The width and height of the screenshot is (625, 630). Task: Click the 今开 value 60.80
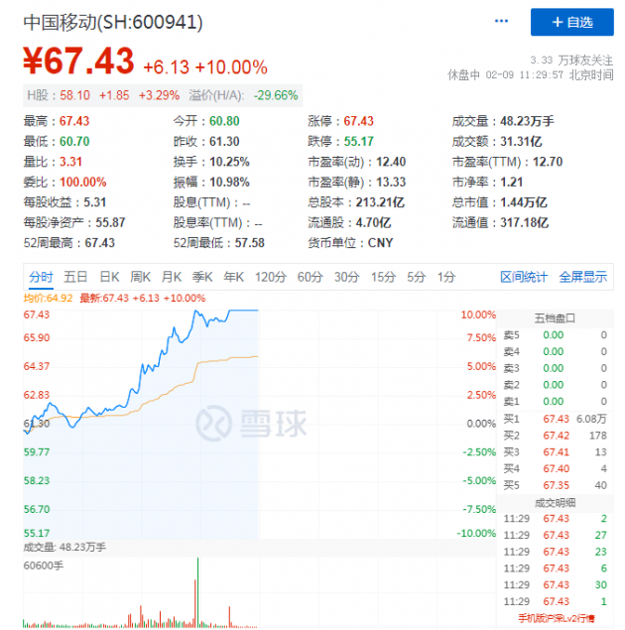coord(224,121)
